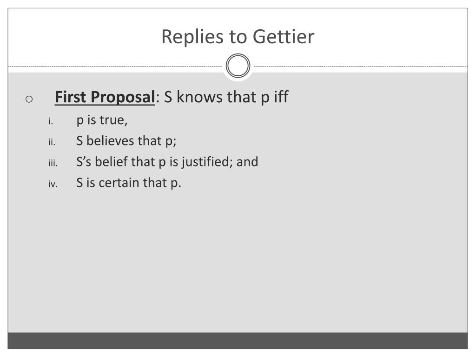This screenshot has width=476, height=357.
Task: Click the line 'p is true,'
Action: tap(102, 120)
